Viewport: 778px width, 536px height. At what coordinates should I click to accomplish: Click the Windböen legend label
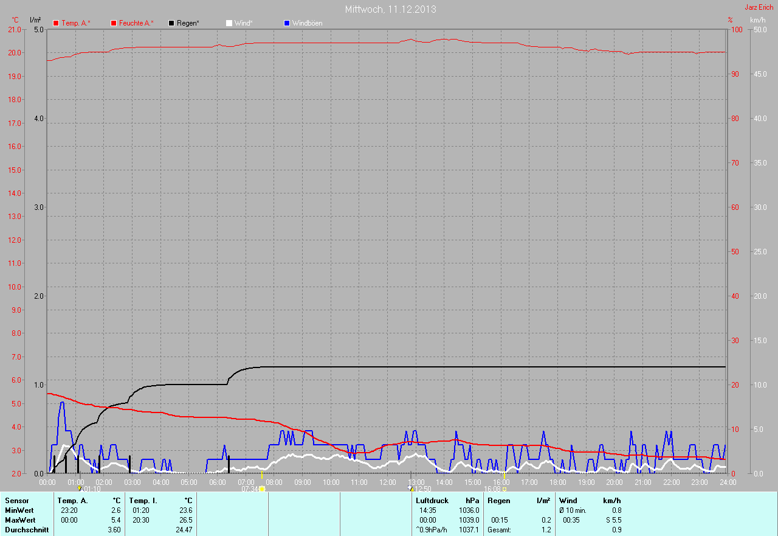tap(307, 23)
